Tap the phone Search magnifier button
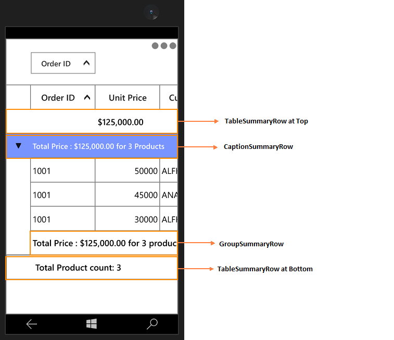 pos(152,324)
